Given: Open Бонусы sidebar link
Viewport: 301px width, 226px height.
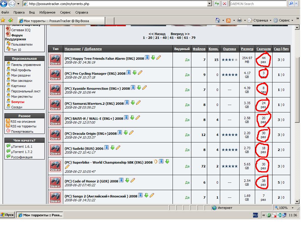Looking at the screenshot, I should point(18,102).
